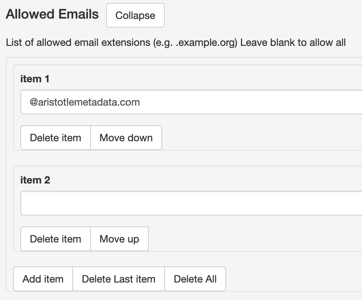Delete item 2 from the list
The image size is (362, 300).
[55, 239]
